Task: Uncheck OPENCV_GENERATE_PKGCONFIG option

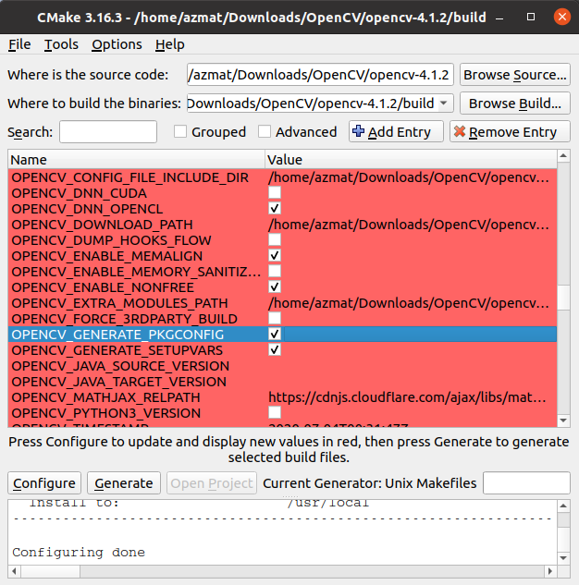Action: [x=275, y=334]
